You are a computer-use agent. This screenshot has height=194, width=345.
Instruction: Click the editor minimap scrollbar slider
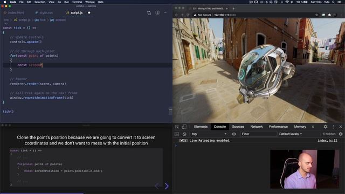(x=170, y=111)
